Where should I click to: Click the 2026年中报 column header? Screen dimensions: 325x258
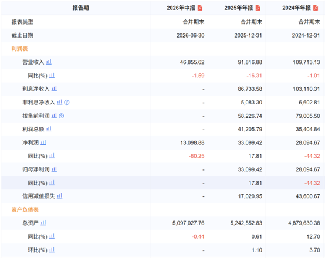pyautogui.click(x=181, y=8)
